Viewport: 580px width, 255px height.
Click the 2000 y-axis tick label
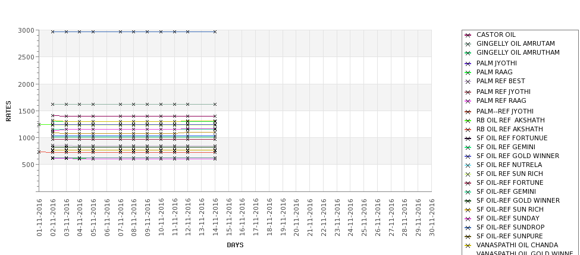(26, 84)
